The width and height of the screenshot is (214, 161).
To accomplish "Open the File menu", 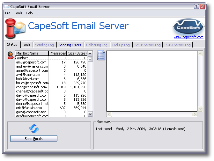I will pos(8,13).
